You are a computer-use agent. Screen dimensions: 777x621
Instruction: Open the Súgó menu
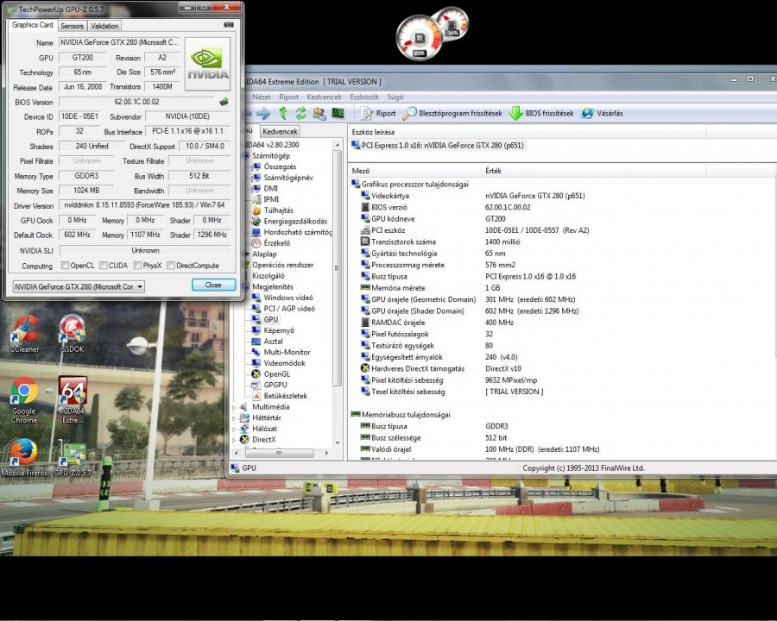point(395,97)
